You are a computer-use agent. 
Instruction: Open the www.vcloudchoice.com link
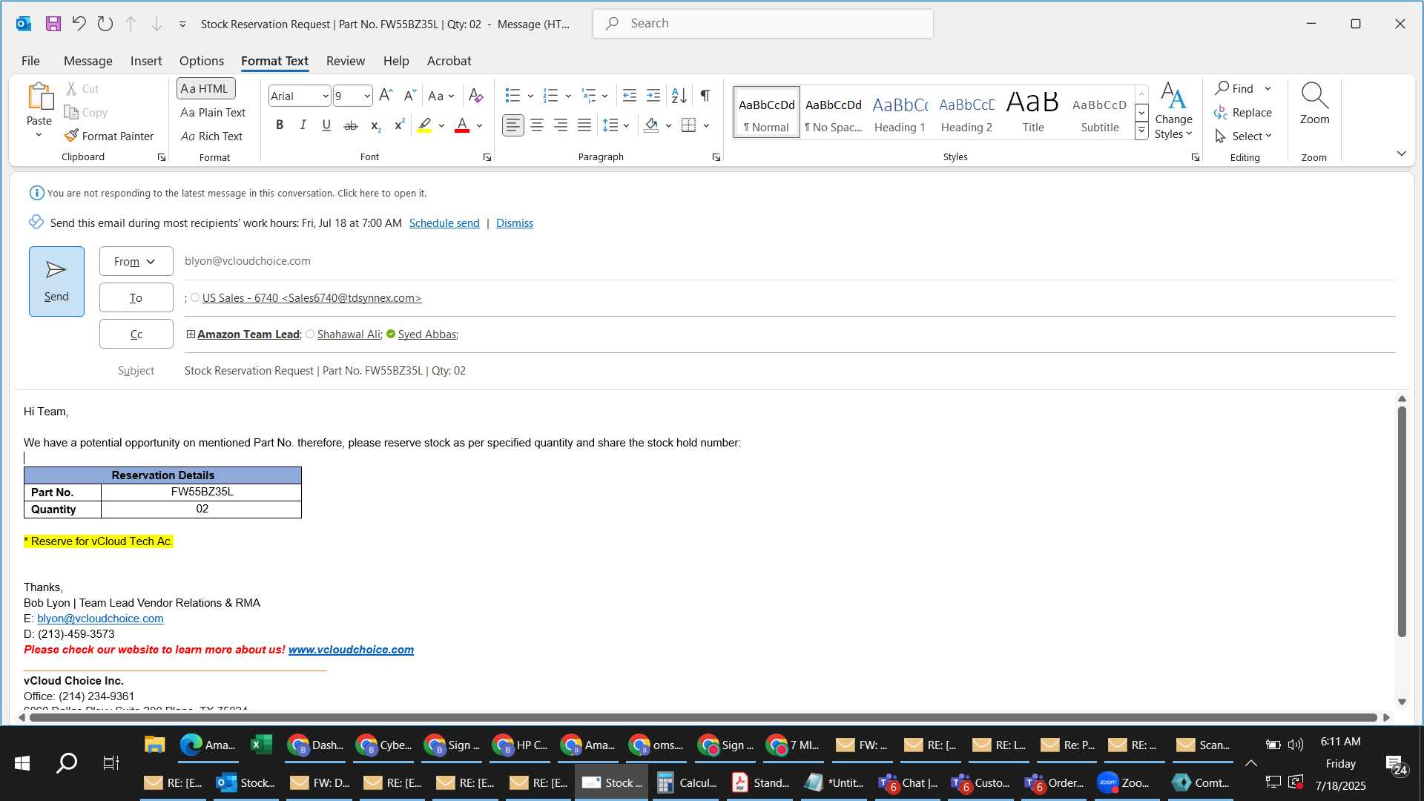click(x=351, y=650)
